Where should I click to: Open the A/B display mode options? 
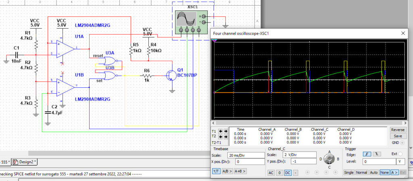click(228, 171)
